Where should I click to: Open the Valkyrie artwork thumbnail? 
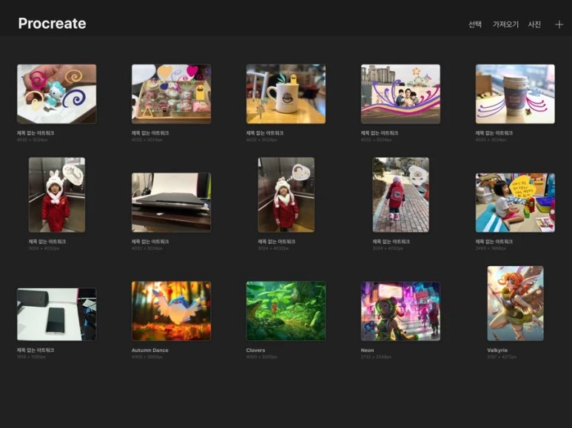coord(515,303)
